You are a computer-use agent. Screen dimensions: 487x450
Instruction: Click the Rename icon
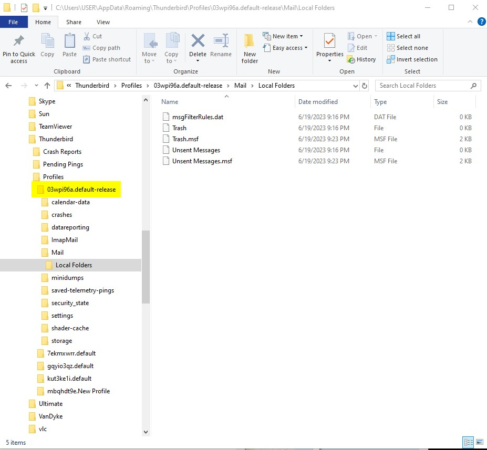coord(221,40)
